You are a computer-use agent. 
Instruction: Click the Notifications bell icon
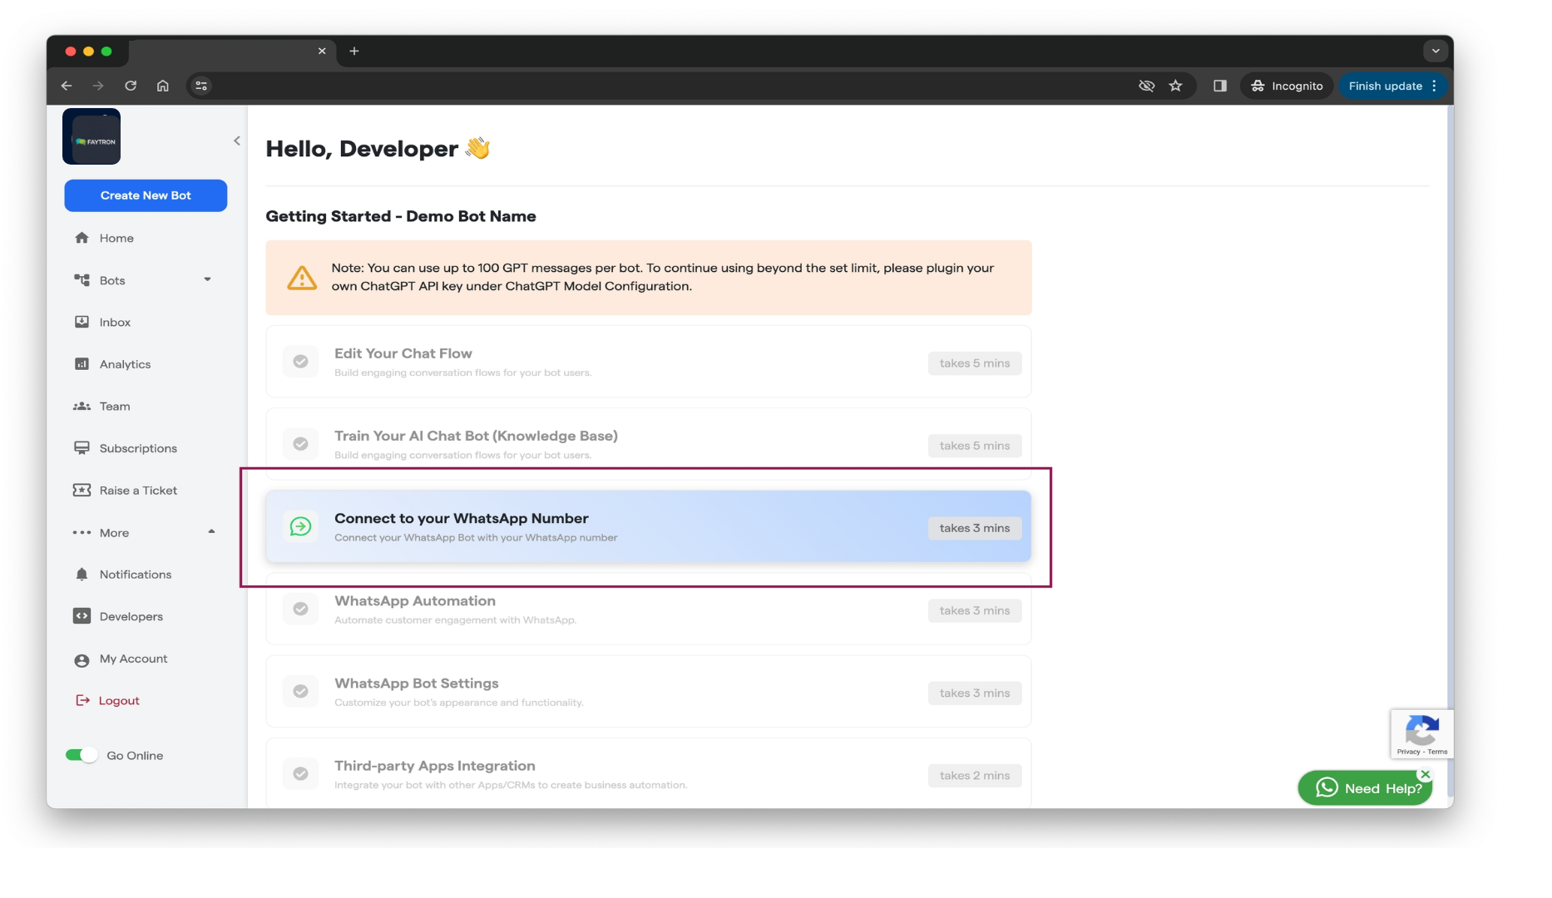click(x=82, y=575)
